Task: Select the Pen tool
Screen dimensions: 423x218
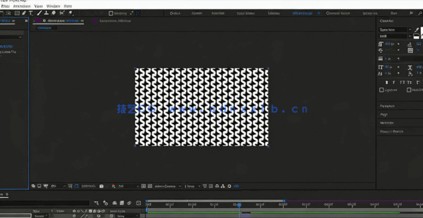Action: pyautogui.click(x=24, y=13)
